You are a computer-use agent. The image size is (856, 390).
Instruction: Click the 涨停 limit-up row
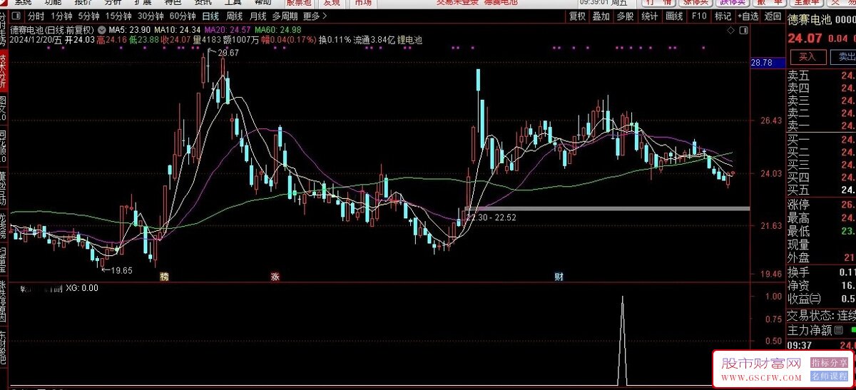pyautogui.click(x=821, y=205)
